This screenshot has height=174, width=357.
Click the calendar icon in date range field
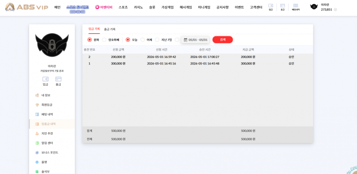(185, 40)
